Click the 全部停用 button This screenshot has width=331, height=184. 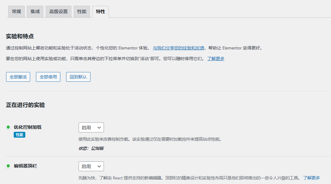point(48,77)
